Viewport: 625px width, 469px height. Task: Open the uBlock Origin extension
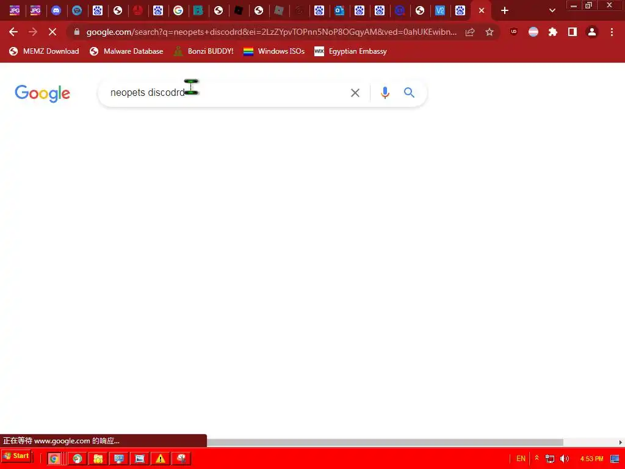(514, 32)
